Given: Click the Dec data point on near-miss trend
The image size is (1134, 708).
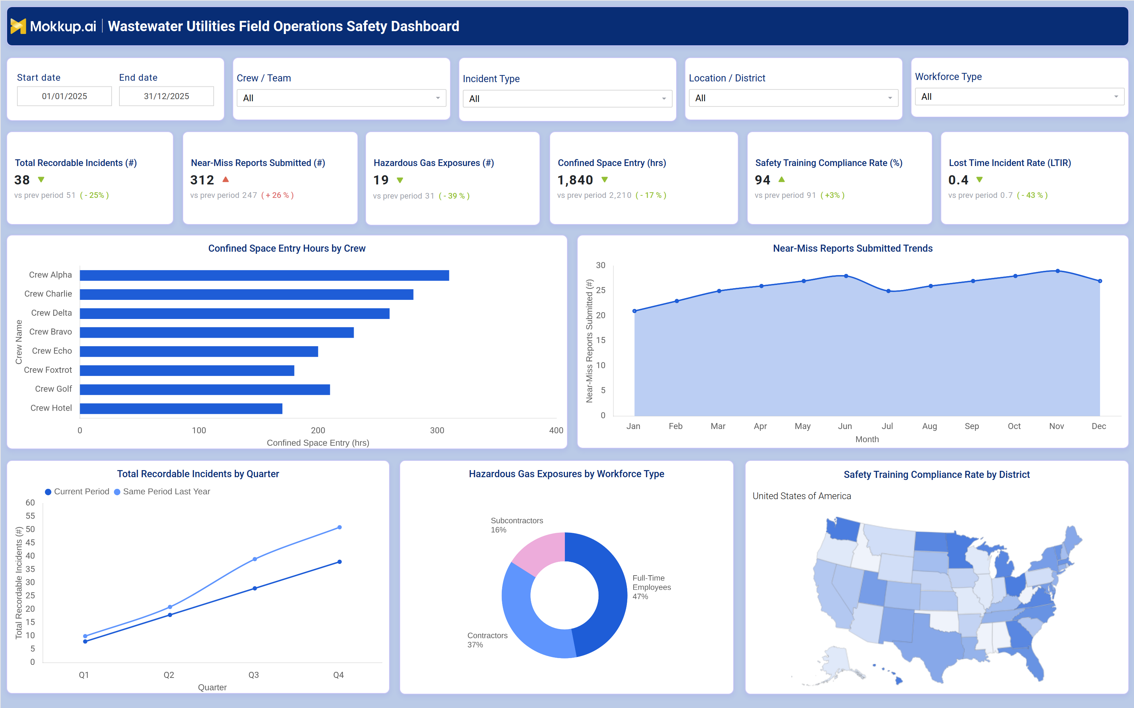Looking at the screenshot, I should point(1100,281).
